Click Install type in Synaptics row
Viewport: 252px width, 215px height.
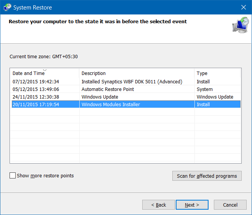203,82
